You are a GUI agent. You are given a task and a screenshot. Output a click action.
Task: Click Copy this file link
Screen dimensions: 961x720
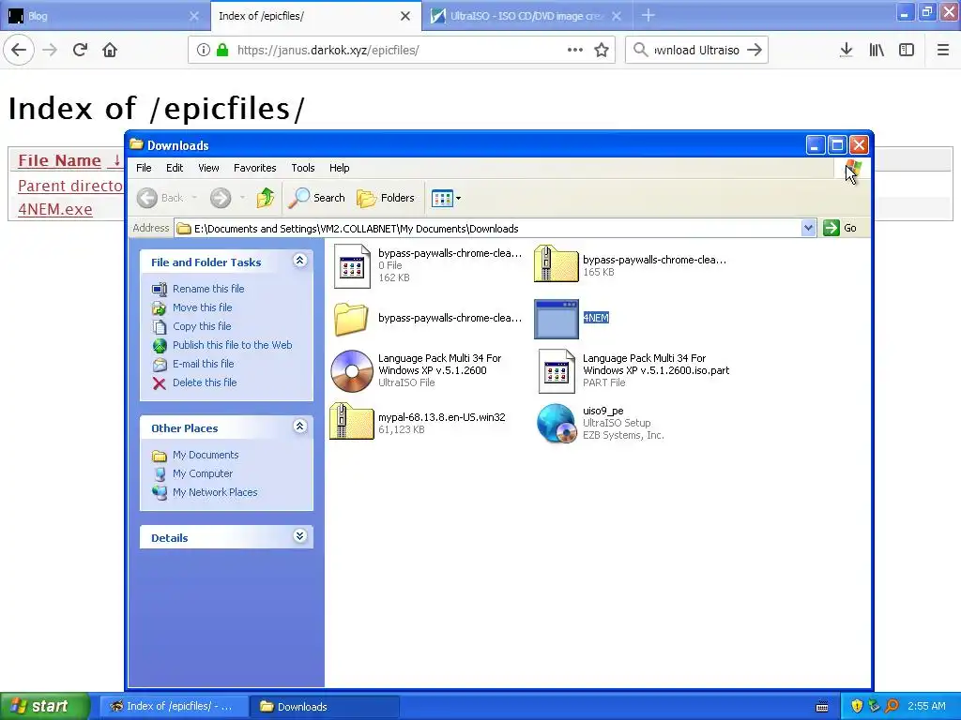[x=202, y=326]
